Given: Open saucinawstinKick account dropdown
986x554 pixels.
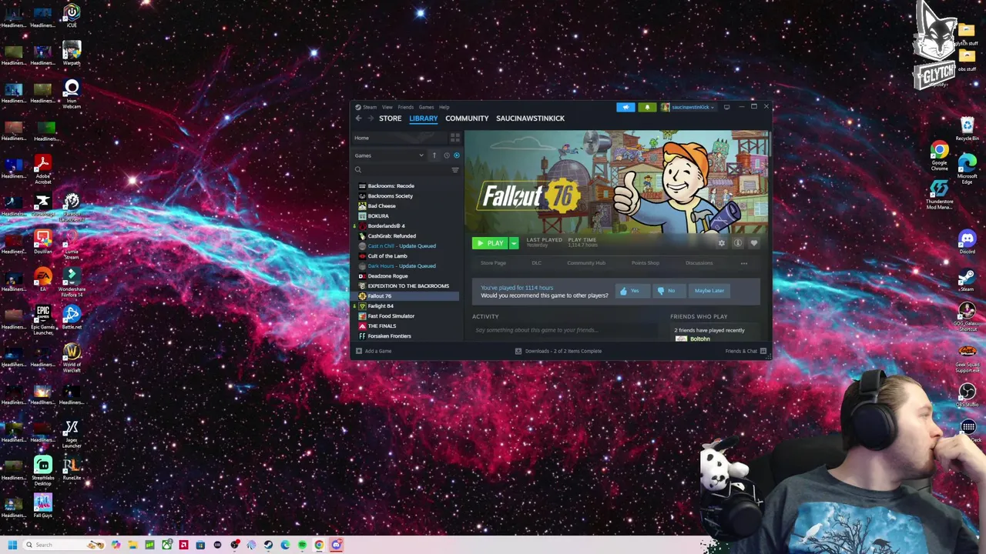Looking at the screenshot, I should [687, 107].
